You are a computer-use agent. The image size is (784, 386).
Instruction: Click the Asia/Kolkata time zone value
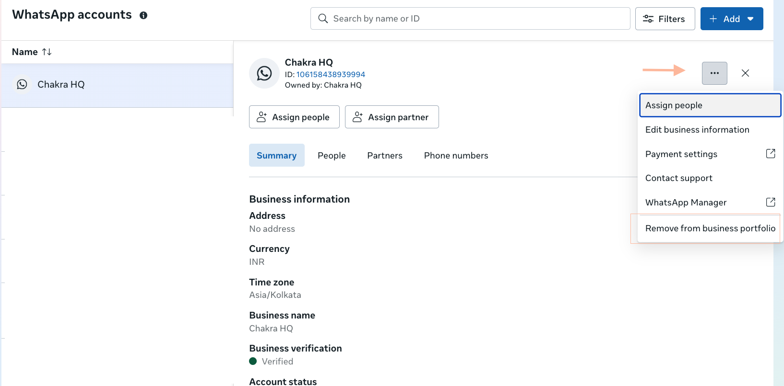pos(275,295)
